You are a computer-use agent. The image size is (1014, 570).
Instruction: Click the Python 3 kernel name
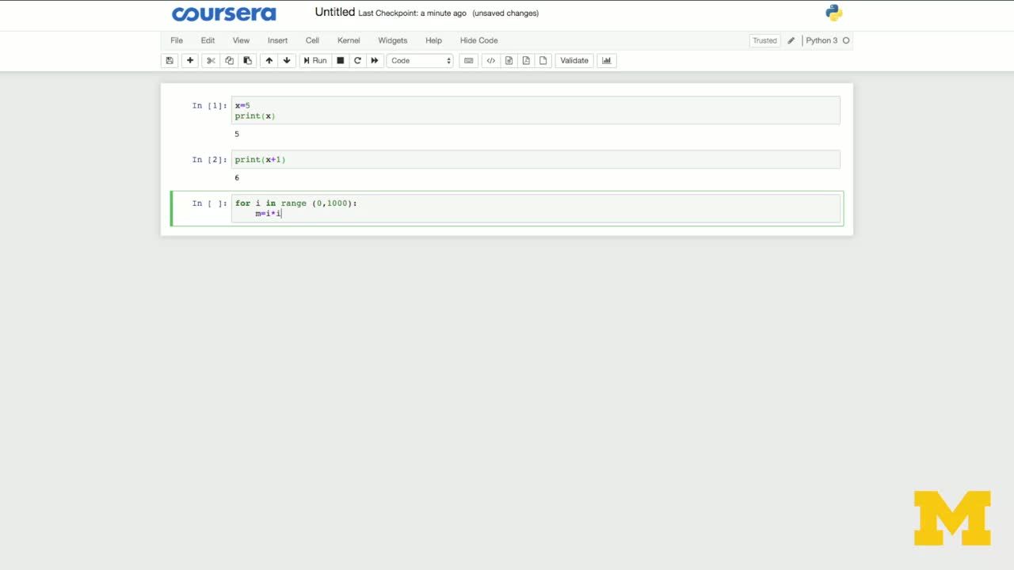point(821,40)
